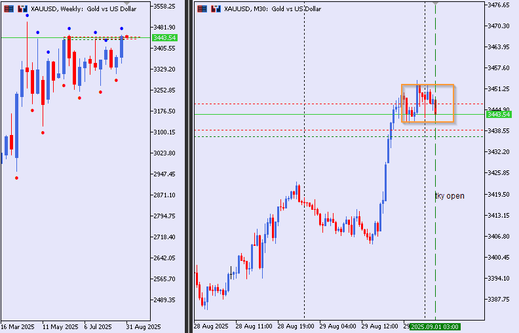Viewport: 519px width, 333px height.
Task: Click the 3476.65 price on M30 scale
Action: pos(499,5)
